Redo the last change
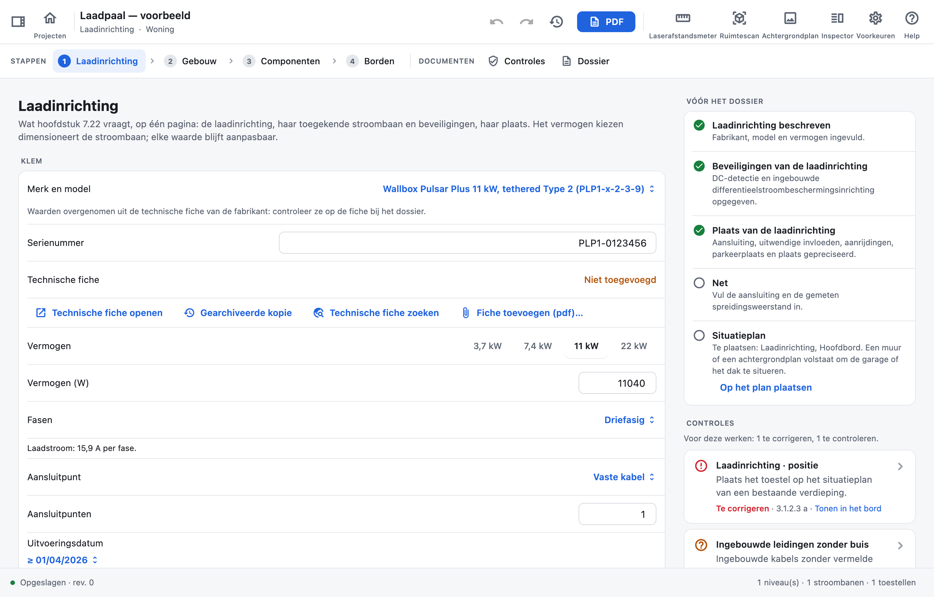 [x=526, y=22]
